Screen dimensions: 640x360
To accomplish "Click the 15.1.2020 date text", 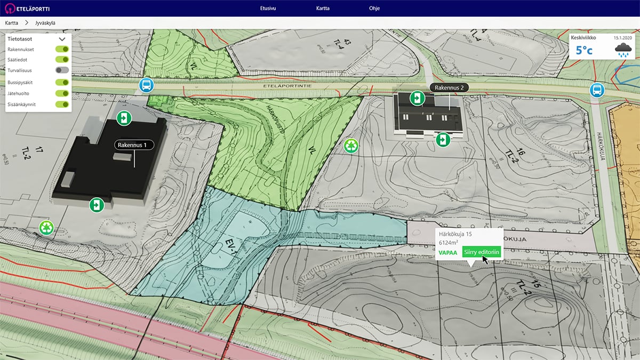I will pos(622,38).
